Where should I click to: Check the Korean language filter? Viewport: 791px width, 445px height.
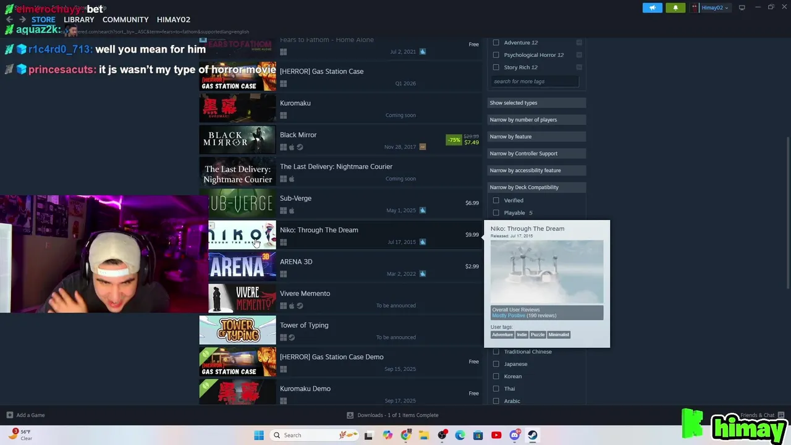(x=496, y=376)
